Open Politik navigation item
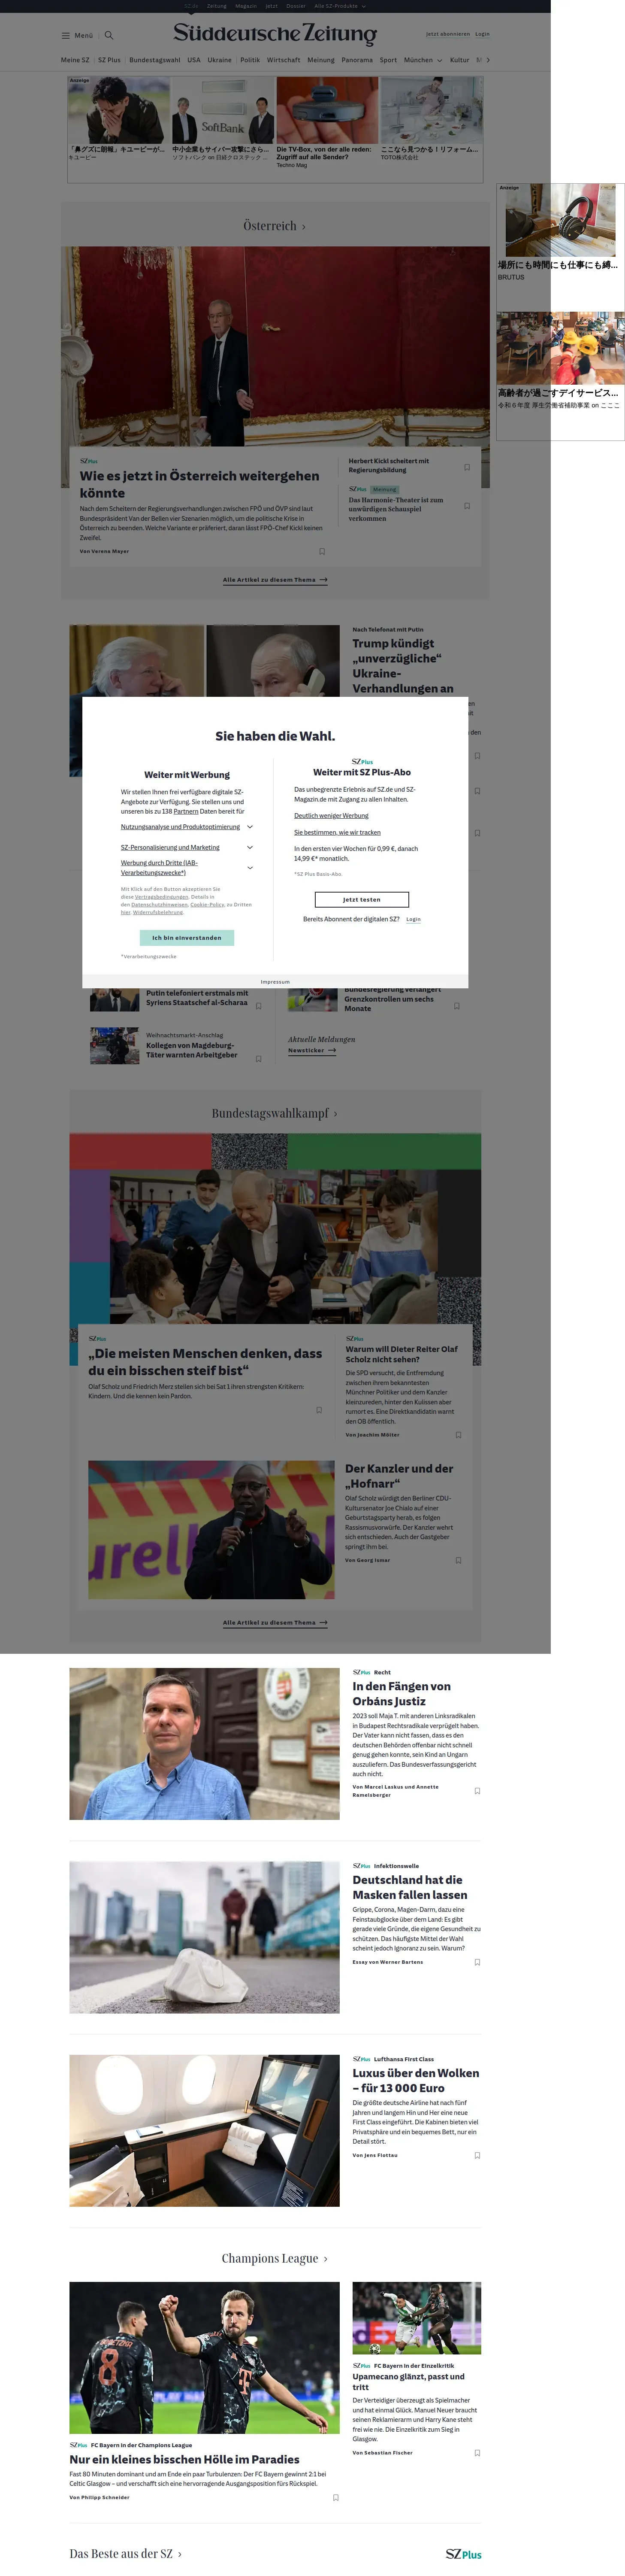The width and height of the screenshot is (625, 2576). [250, 60]
